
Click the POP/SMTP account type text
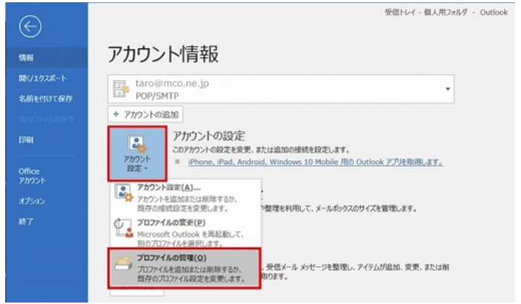157,96
